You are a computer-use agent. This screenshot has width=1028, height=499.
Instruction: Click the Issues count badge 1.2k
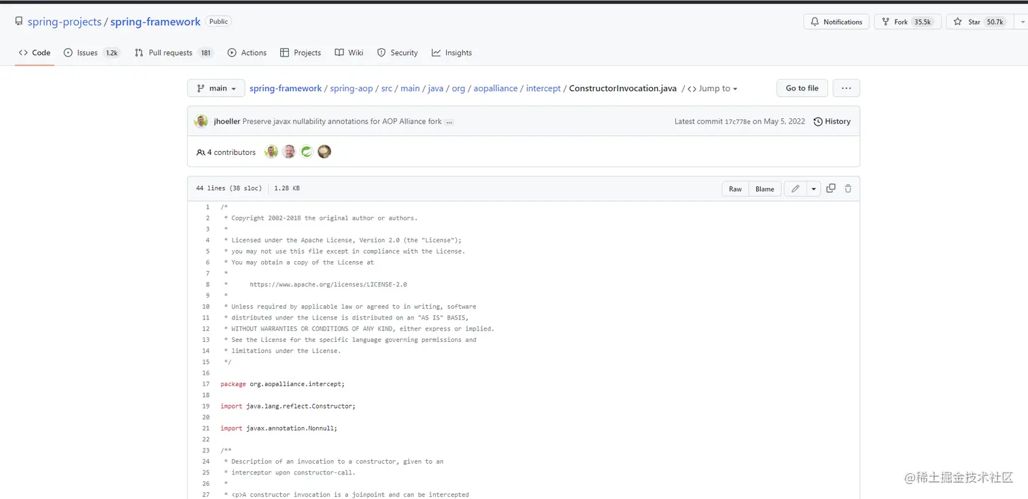(x=112, y=52)
